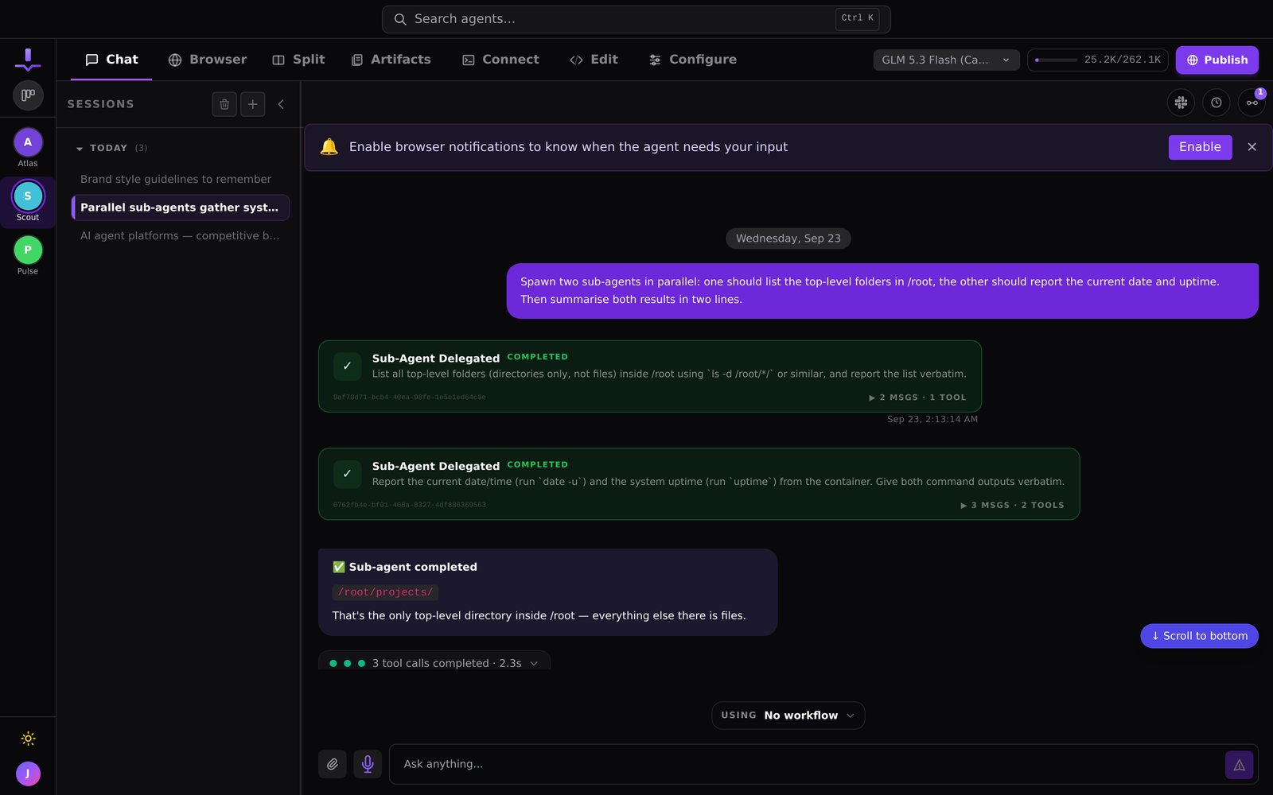
Task: Select the Pulse agent avatar
Action: pos(28,250)
